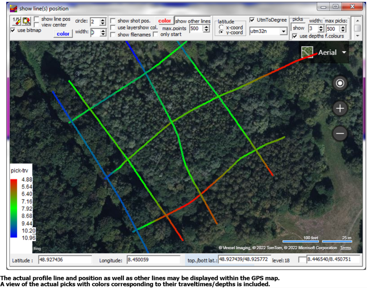The height and width of the screenshot is (288, 367).
Task: Increase the circle value with its up arrow
Action: (103, 20)
